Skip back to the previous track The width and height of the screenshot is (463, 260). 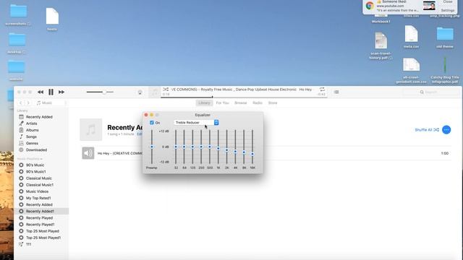[x=41, y=92]
